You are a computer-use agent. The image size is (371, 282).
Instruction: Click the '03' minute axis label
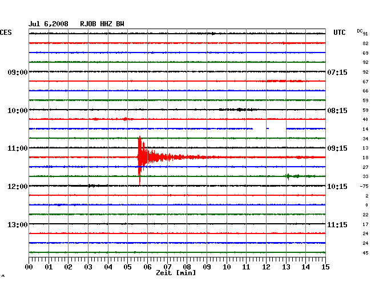click(x=88, y=267)
